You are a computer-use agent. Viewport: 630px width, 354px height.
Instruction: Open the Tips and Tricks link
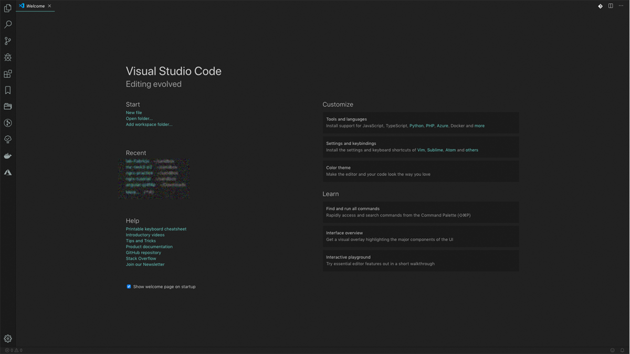click(x=141, y=241)
